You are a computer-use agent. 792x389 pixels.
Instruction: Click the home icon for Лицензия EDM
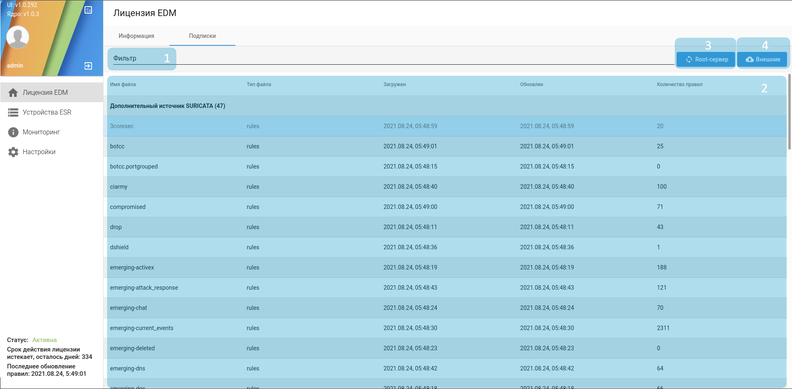[13, 93]
